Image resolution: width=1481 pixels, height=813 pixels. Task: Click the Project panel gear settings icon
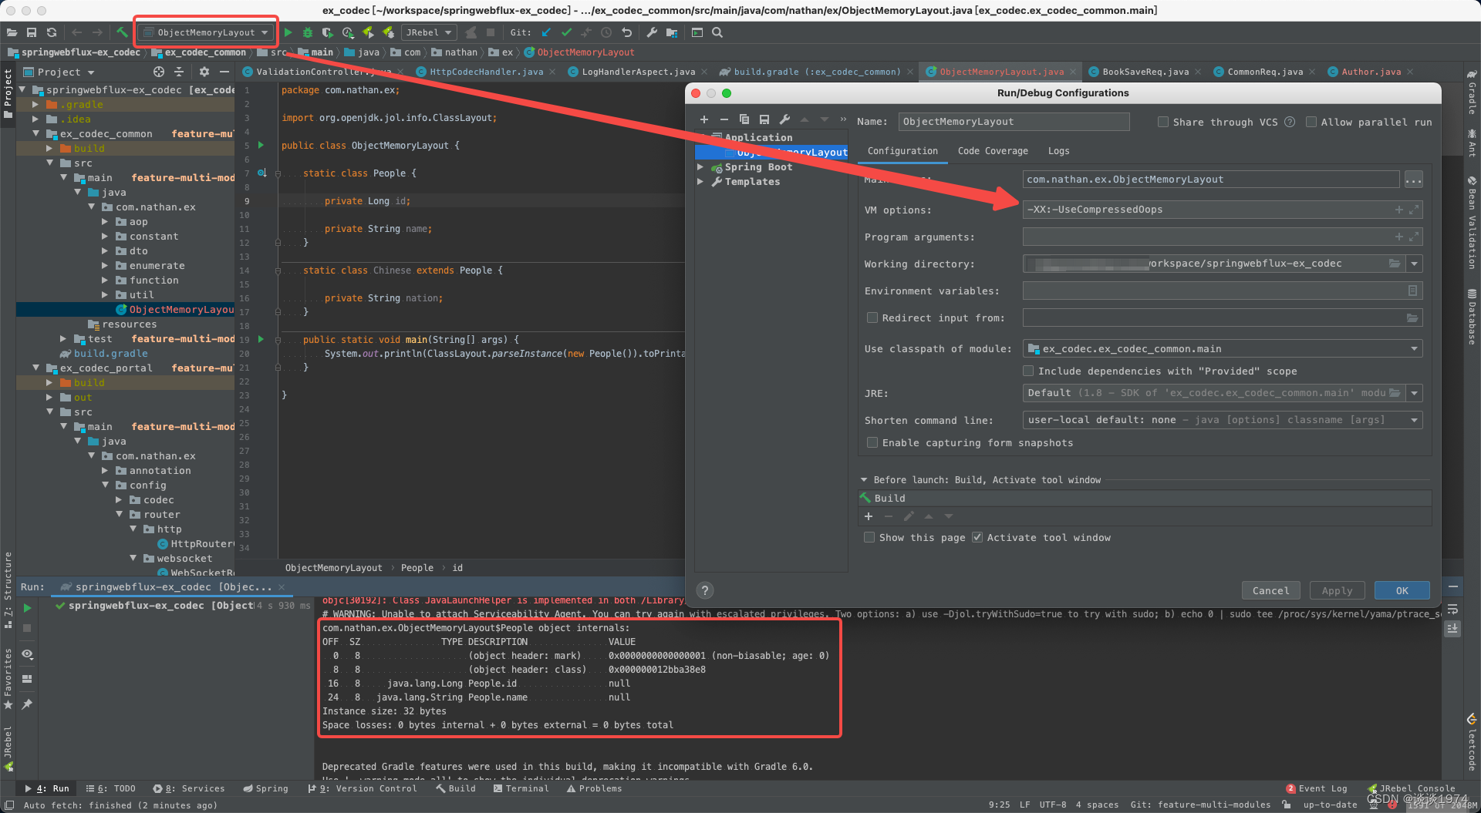204,72
